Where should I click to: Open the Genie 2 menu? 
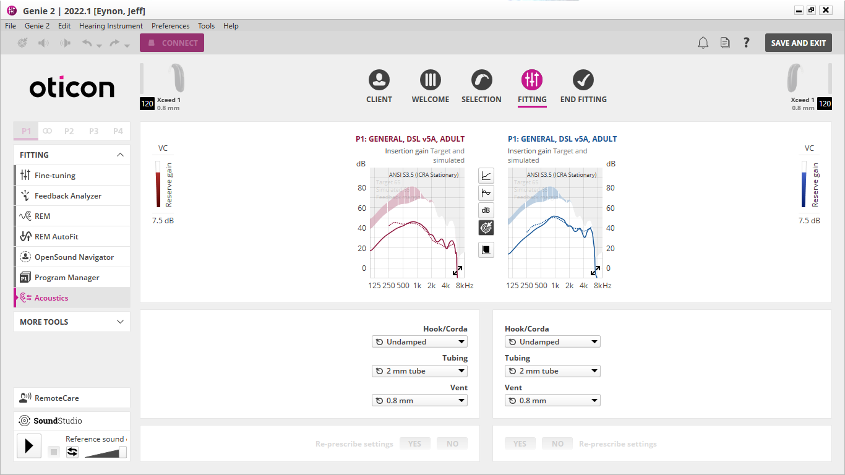(x=37, y=26)
